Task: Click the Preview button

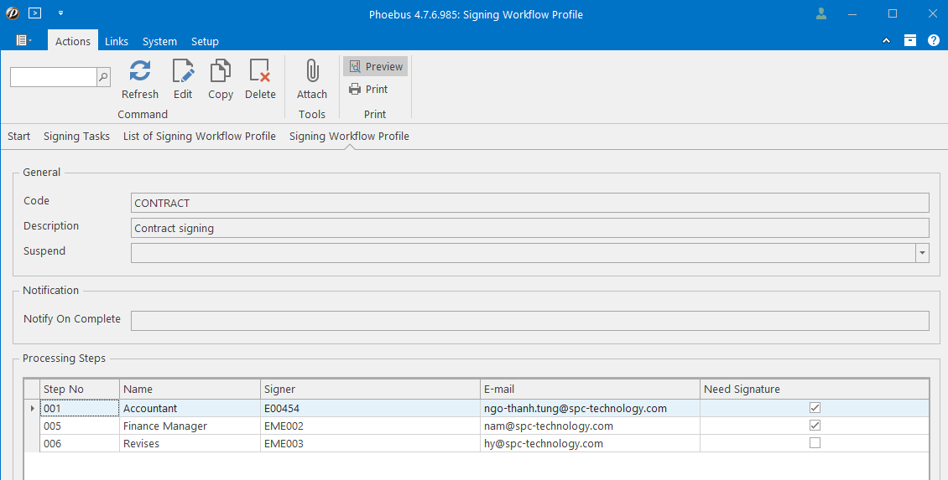Action: [x=376, y=67]
